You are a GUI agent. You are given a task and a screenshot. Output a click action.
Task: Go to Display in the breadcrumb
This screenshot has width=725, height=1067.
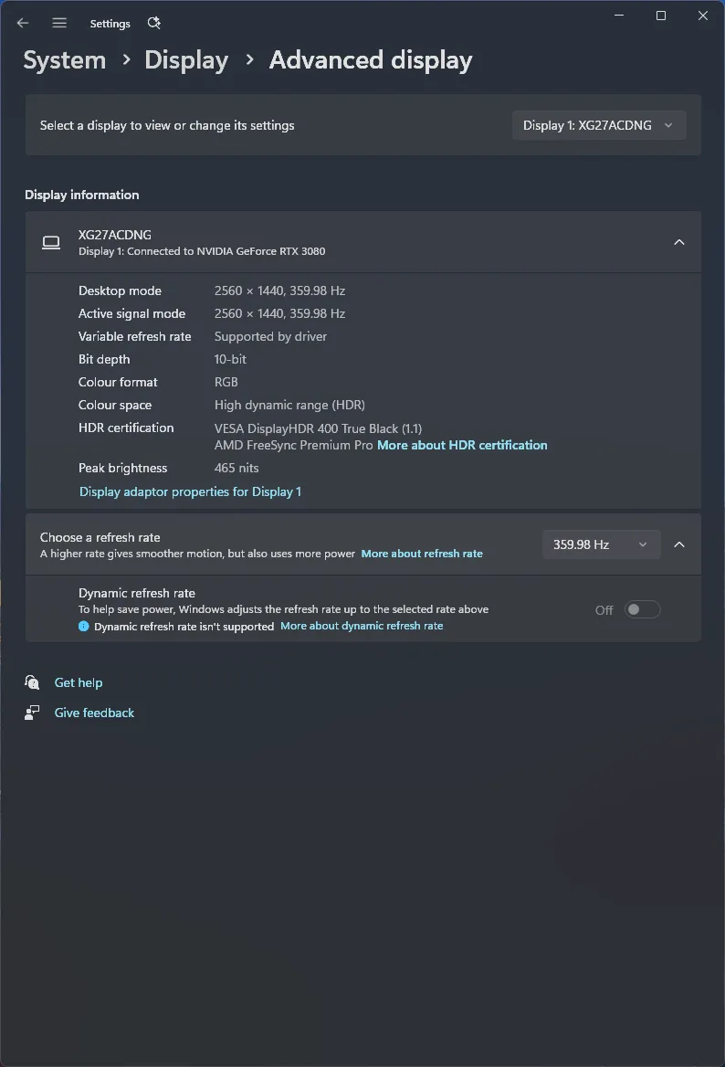(x=186, y=60)
